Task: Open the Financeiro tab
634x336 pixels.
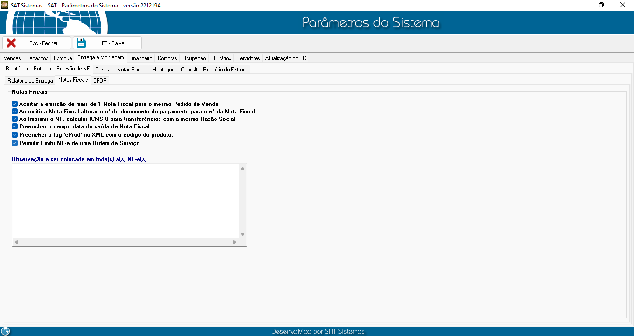Action: [140, 58]
